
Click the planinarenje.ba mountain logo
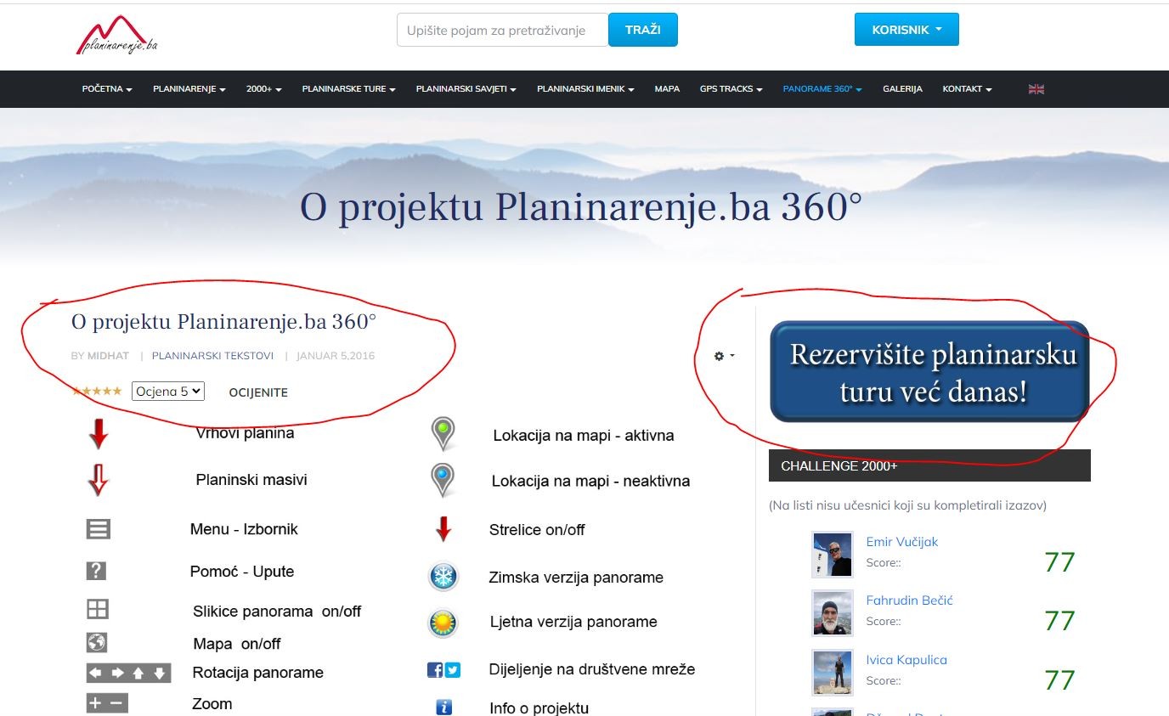pos(116,36)
